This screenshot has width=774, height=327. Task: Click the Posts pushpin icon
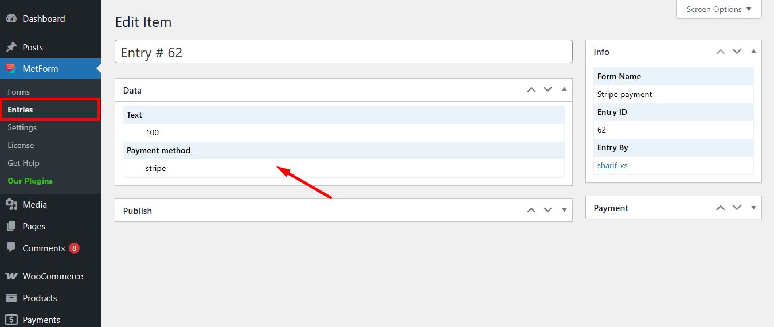(x=11, y=47)
